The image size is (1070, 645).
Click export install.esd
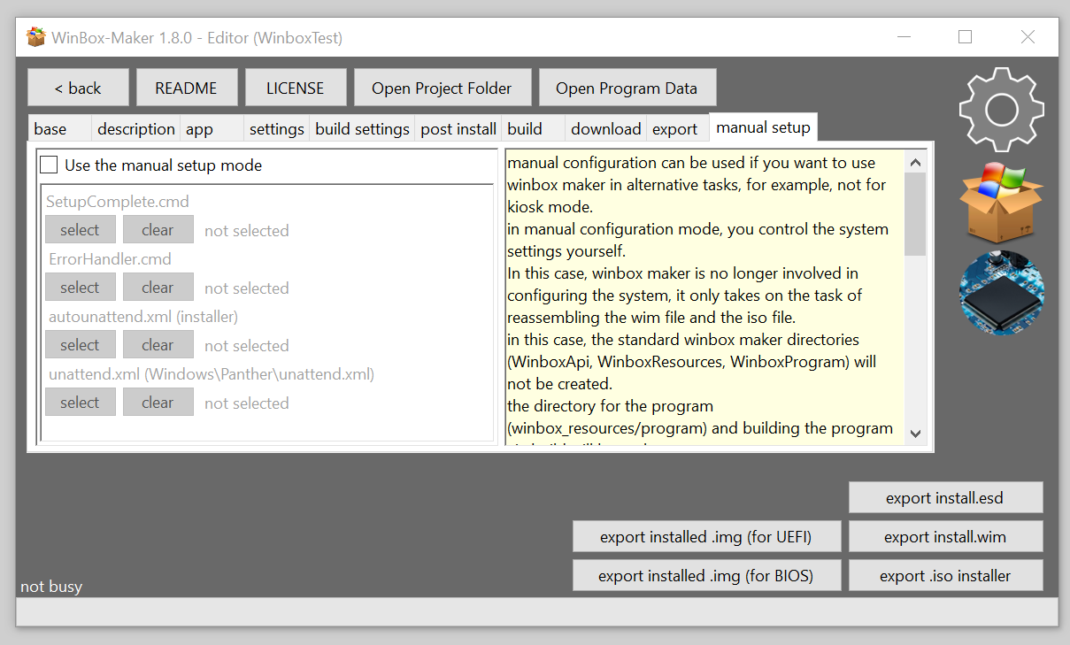point(945,497)
